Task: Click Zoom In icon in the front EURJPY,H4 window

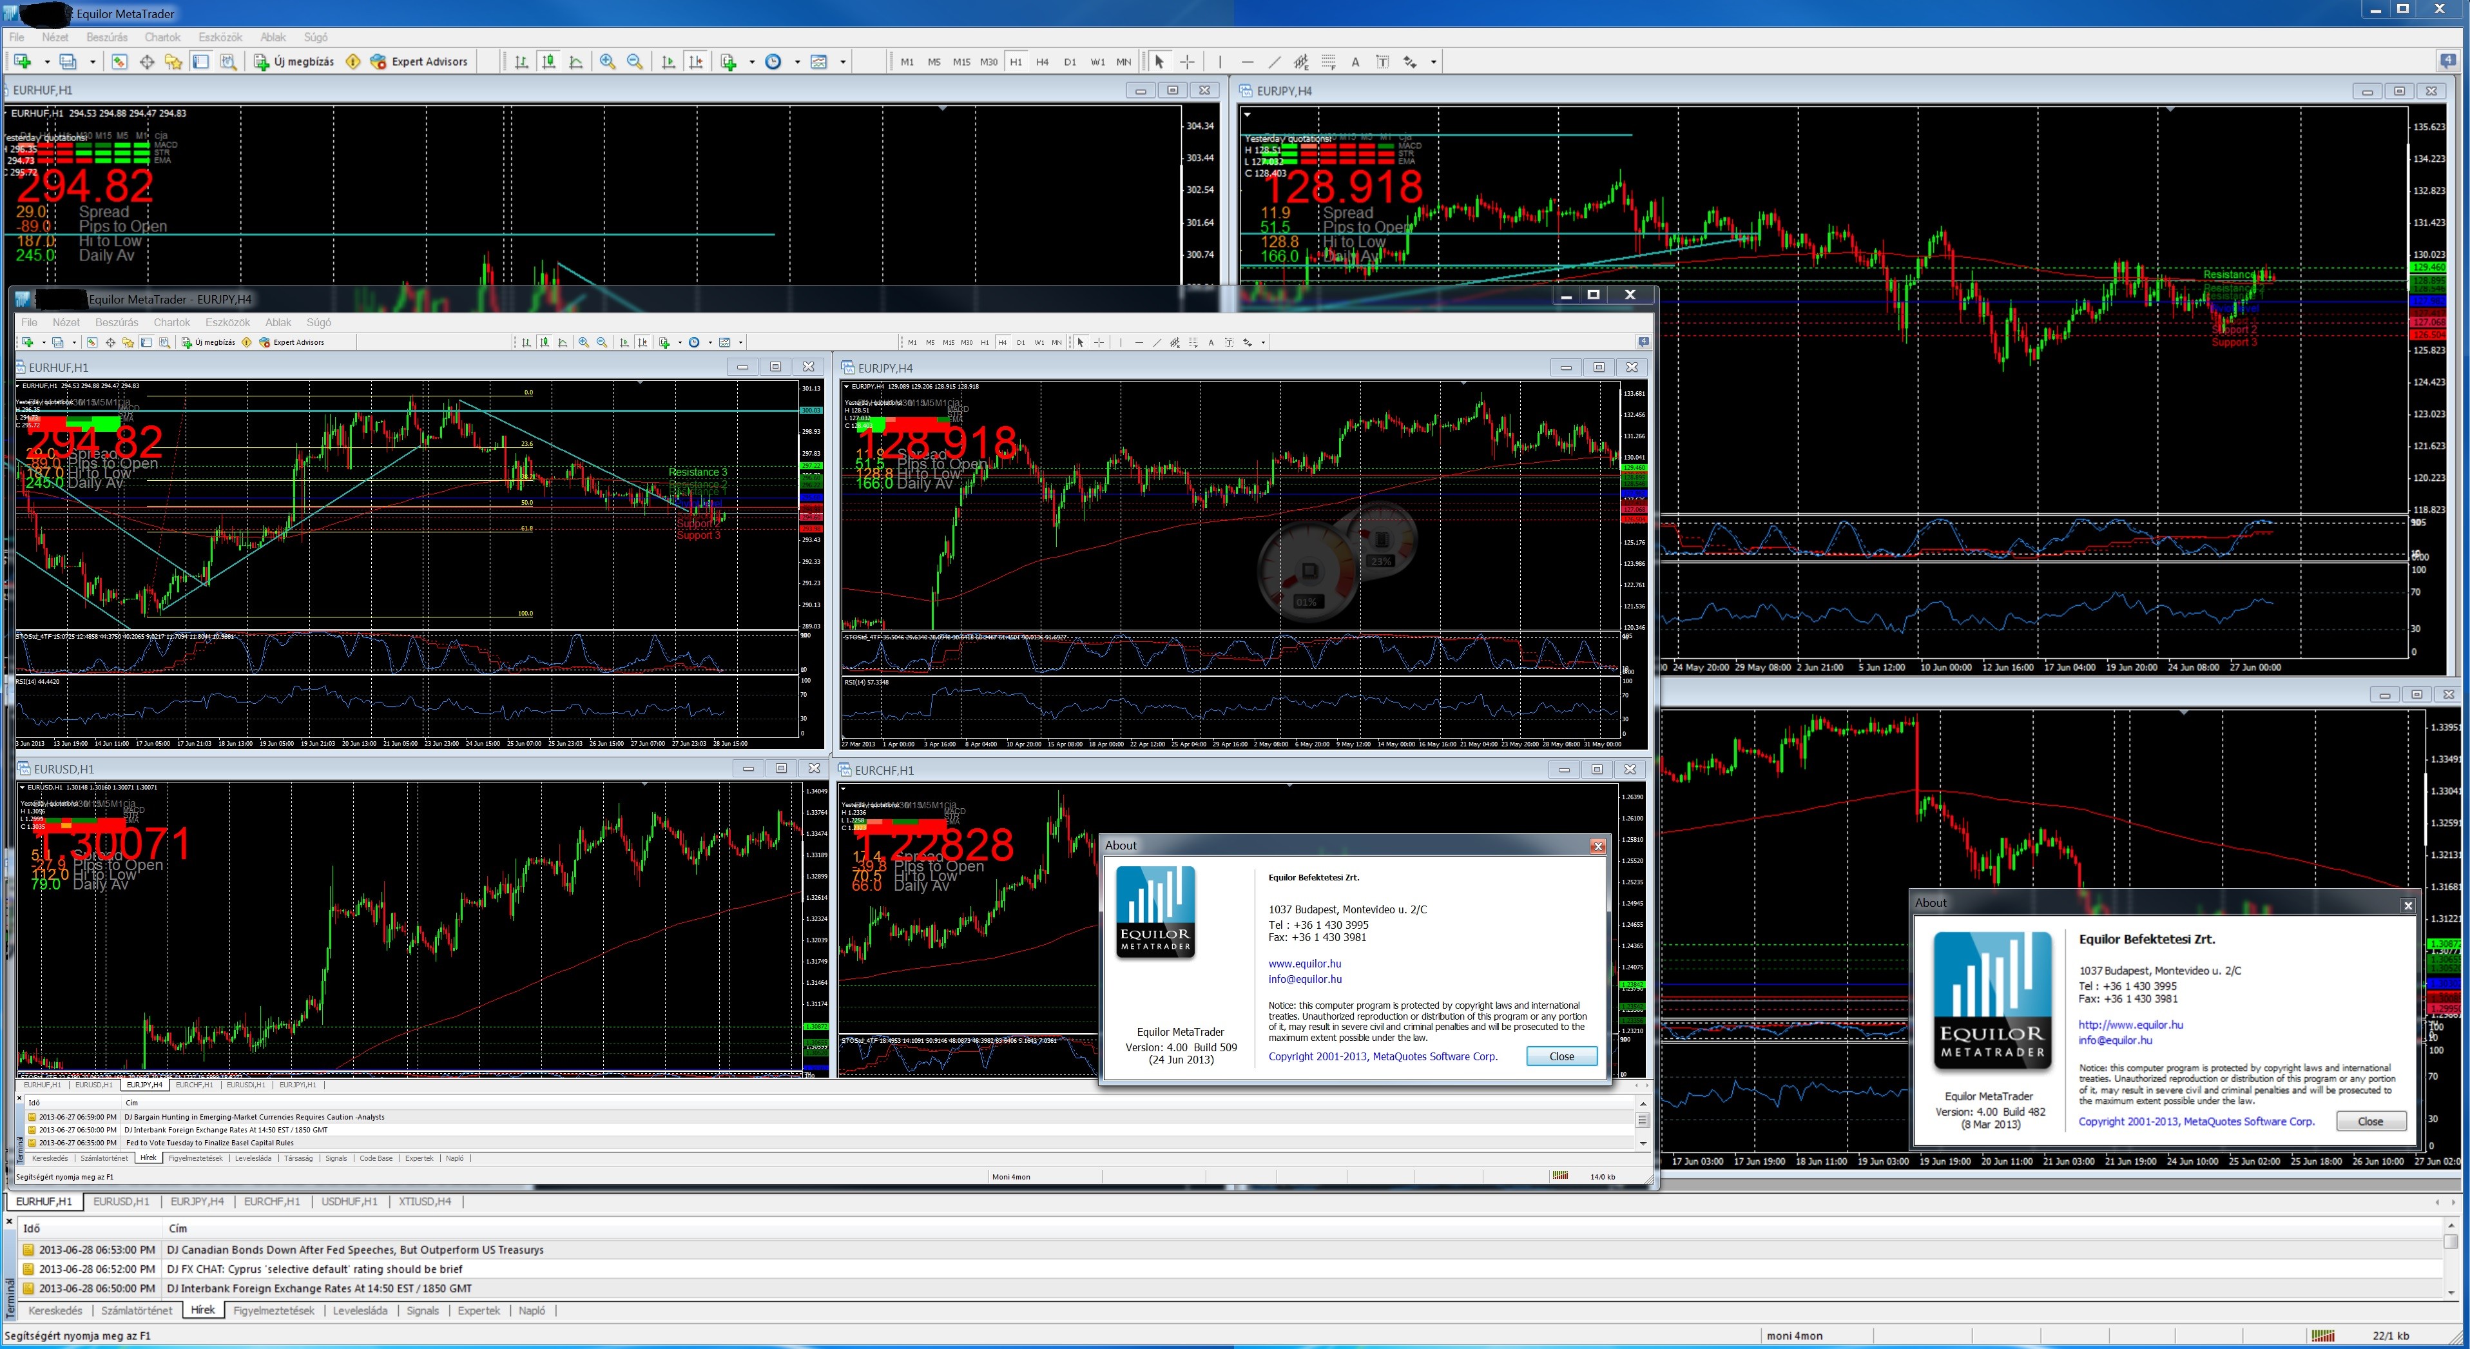Action: (584, 342)
